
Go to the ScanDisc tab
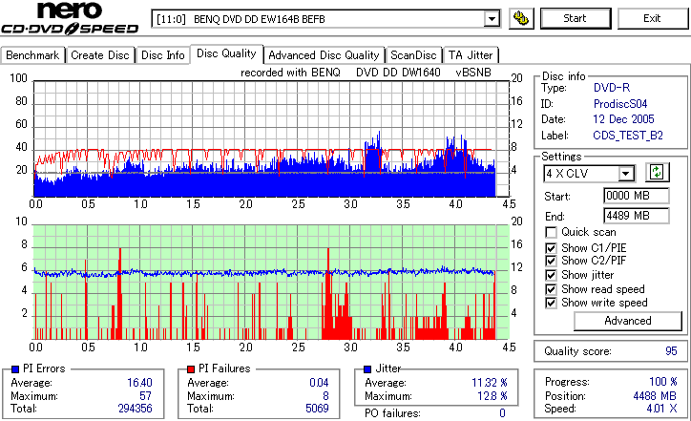pyautogui.click(x=413, y=55)
